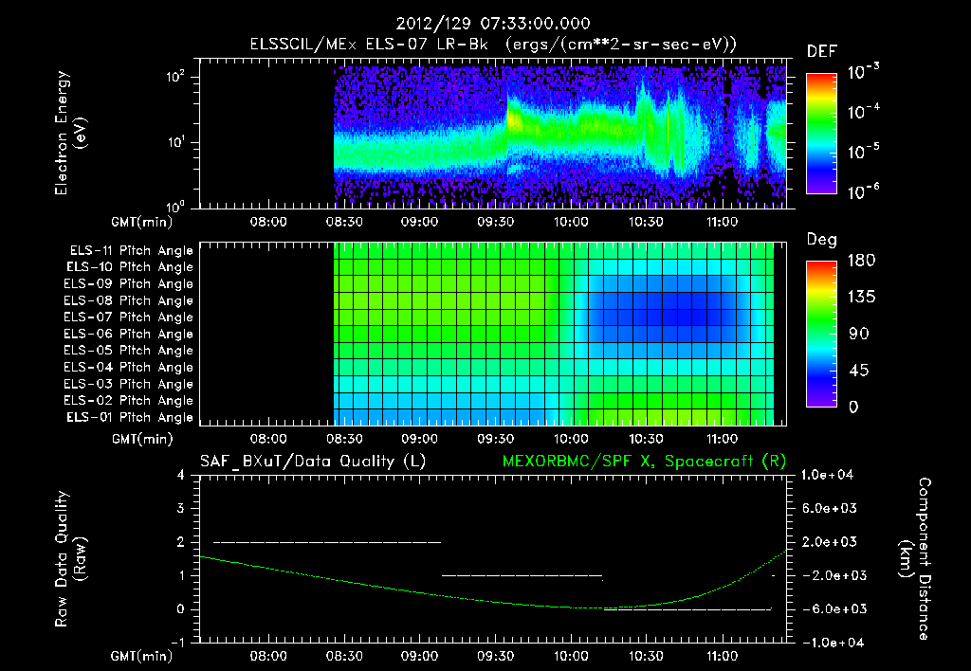Click the 135 value on the Deg scale
971x671 pixels.
pyautogui.click(x=861, y=298)
